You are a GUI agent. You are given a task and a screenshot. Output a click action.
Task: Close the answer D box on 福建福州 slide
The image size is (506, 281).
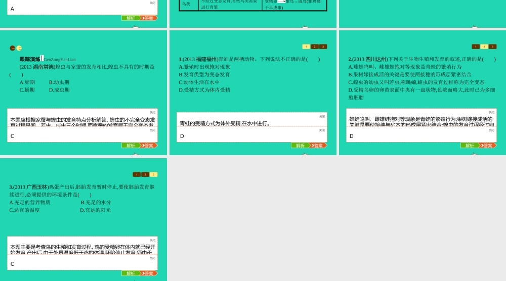tap(322, 130)
